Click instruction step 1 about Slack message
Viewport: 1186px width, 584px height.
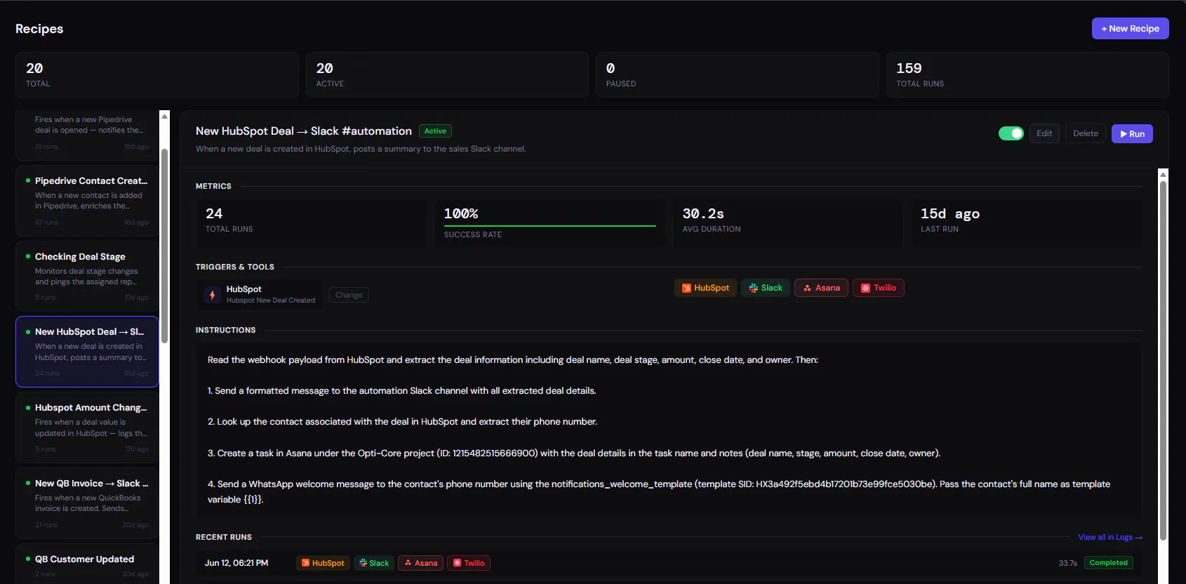coord(402,391)
